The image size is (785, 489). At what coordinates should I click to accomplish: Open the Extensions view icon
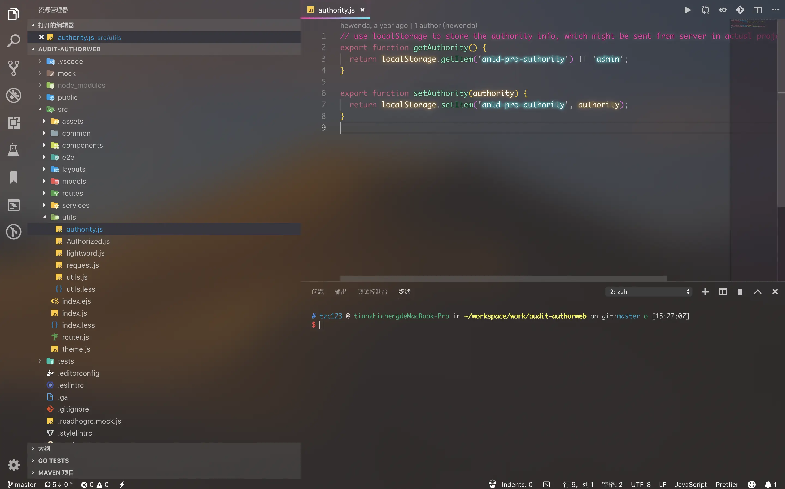pyautogui.click(x=14, y=123)
